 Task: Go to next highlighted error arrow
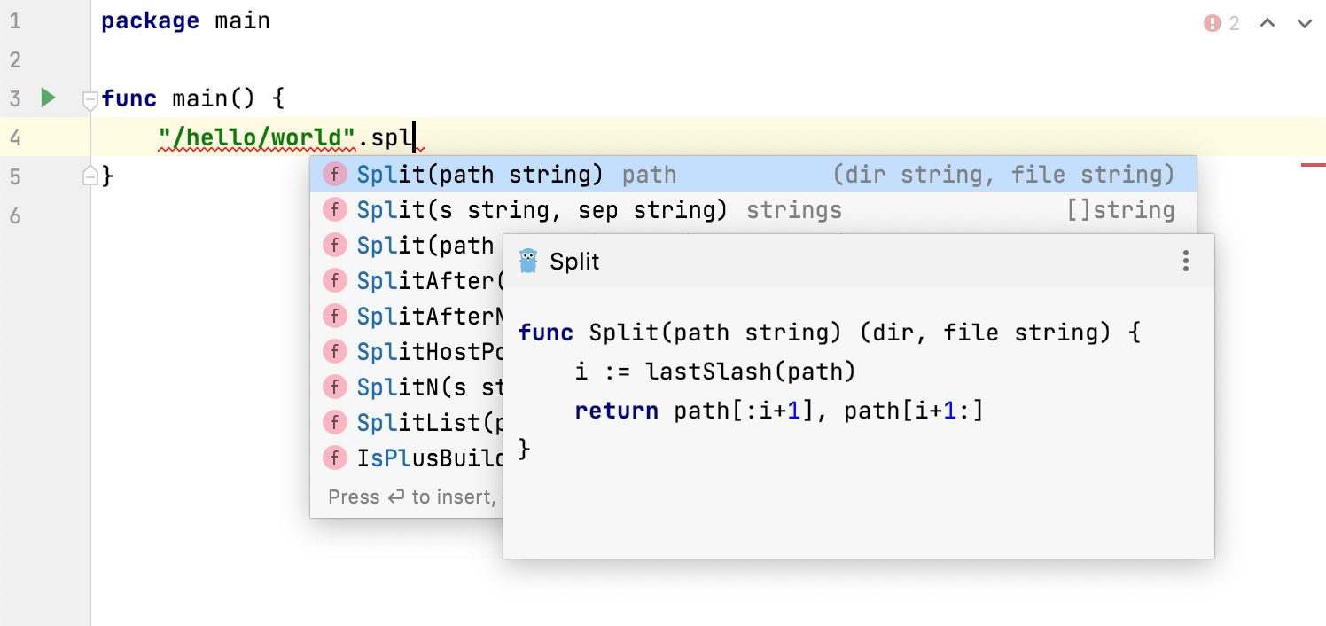[x=1304, y=23]
